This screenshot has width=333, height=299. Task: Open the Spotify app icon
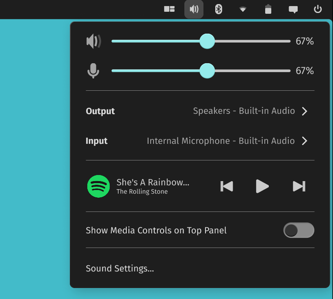coord(98,186)
